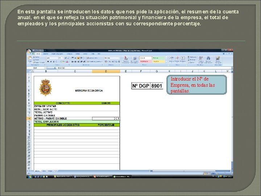Click the increase font size icon
Viewport: 261px width, 196px height.
(x=66, y=58)
